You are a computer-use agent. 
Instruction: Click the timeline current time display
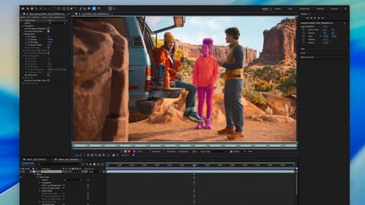click(x=28, y=163)
